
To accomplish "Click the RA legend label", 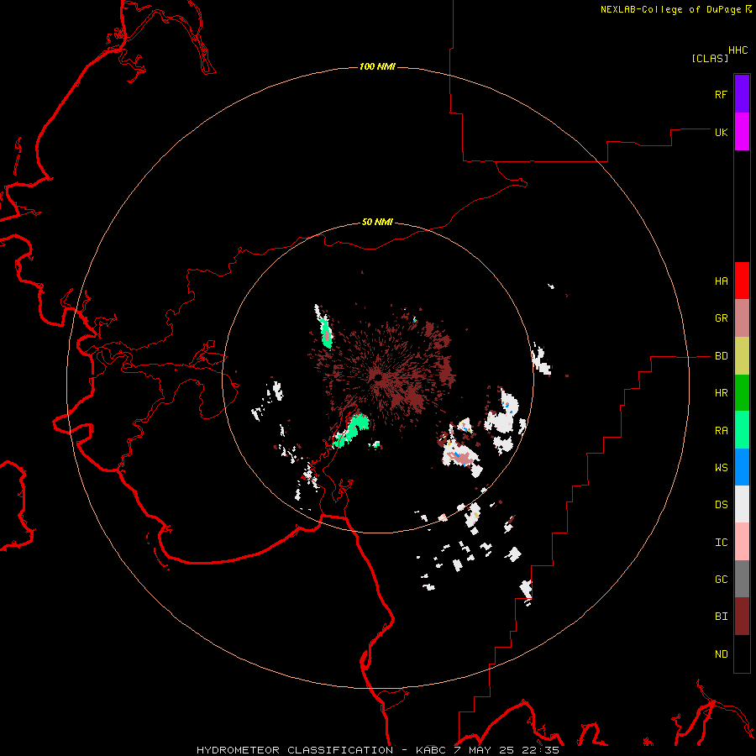I will coord(721,431).
